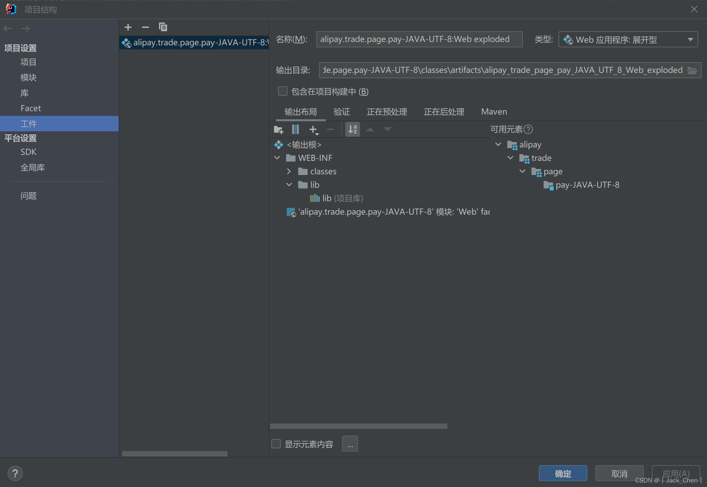Collapse the alipay available element node
This screenshot has width=707, height=487.
[498, 144]
